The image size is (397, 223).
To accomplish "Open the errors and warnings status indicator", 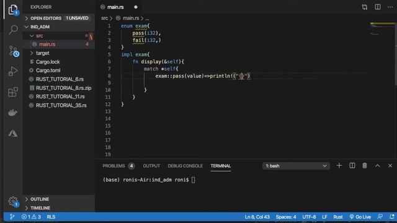I will tap(31, 217).
